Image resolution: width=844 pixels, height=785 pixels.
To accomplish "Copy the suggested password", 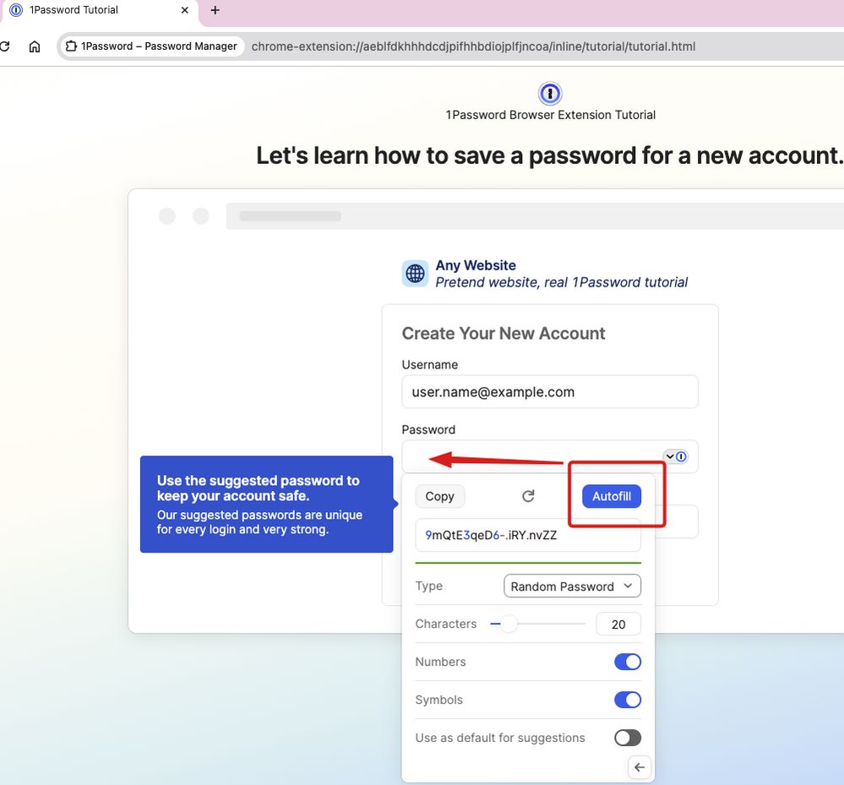I will 439,496.
